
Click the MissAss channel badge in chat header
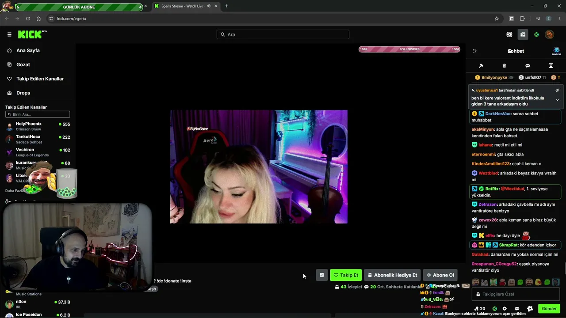556,51
